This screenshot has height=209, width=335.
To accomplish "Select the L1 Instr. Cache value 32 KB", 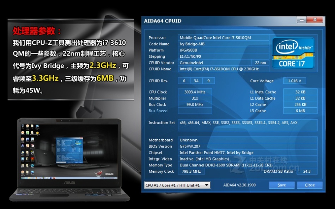I will 300,92.
